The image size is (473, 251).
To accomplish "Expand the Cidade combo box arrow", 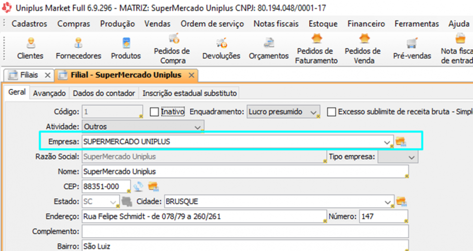I will pos(388,202).
